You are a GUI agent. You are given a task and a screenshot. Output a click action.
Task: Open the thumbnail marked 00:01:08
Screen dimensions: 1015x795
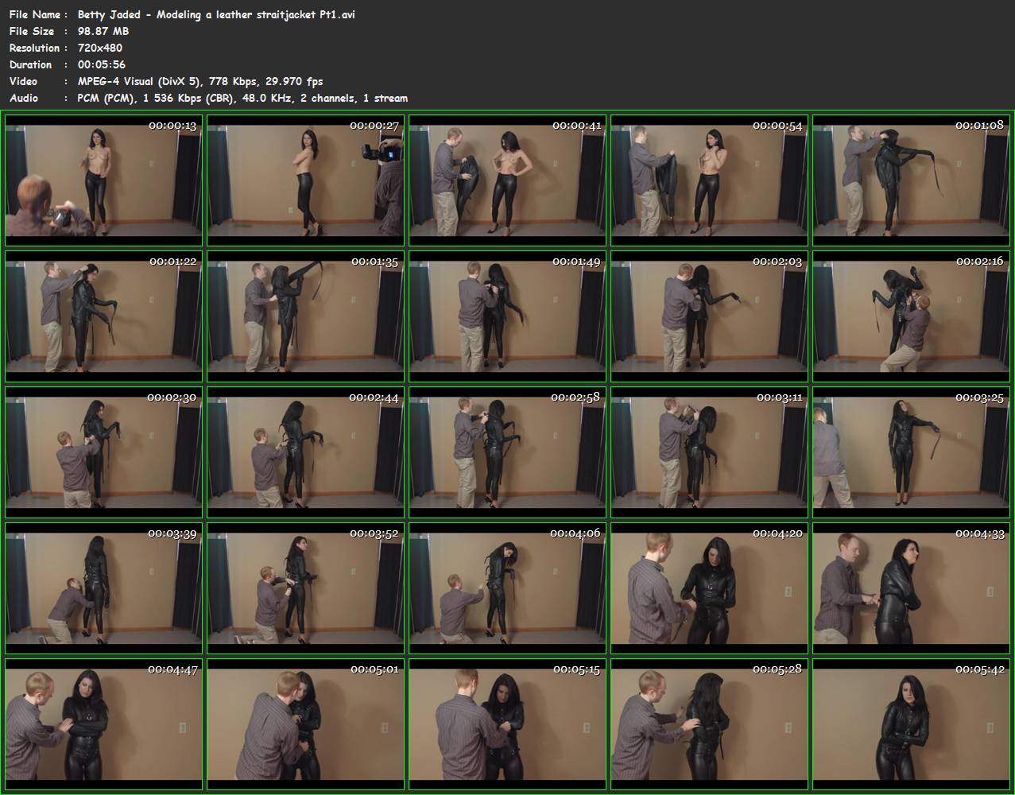[911, 180]
